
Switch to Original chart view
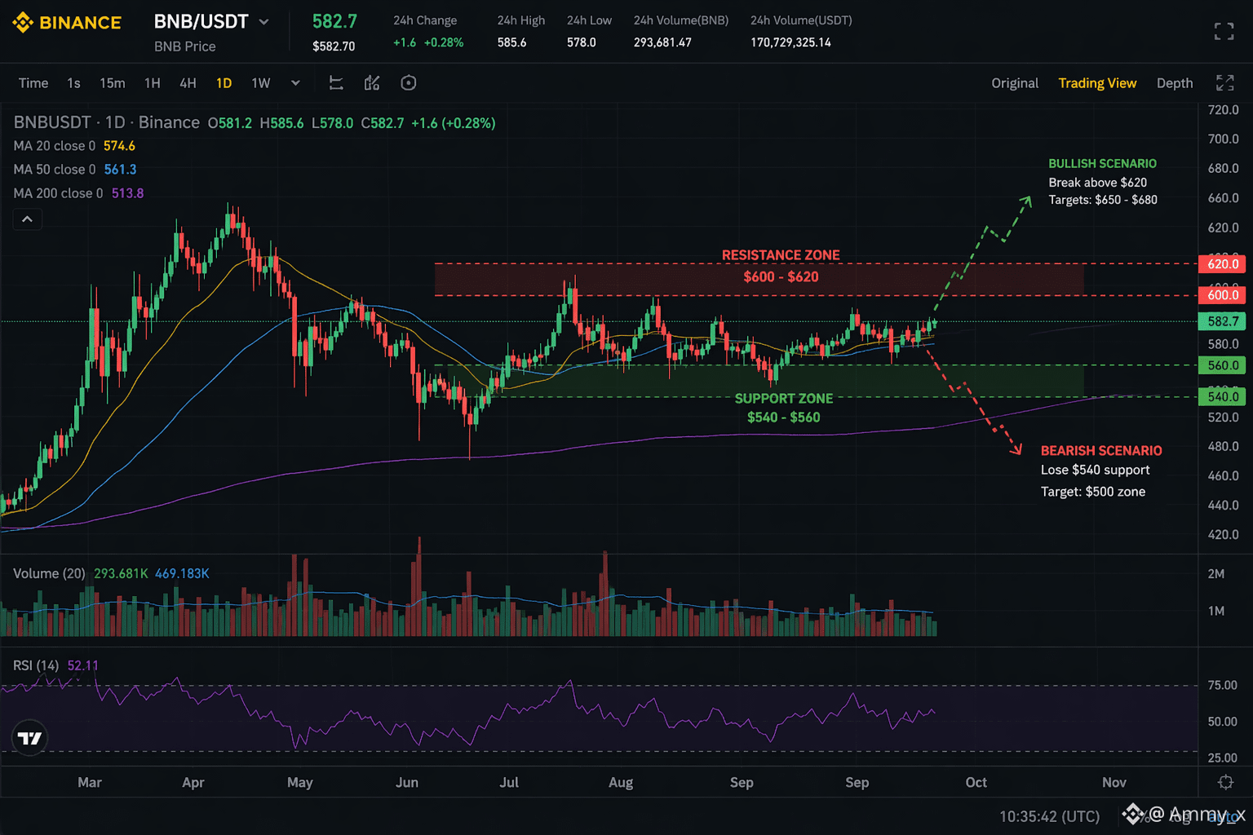(1015, 83)
